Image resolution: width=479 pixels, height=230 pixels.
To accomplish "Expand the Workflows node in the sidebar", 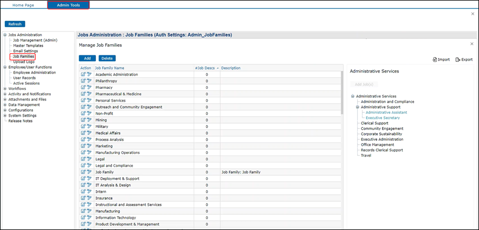I will click(x=5, y=89).
